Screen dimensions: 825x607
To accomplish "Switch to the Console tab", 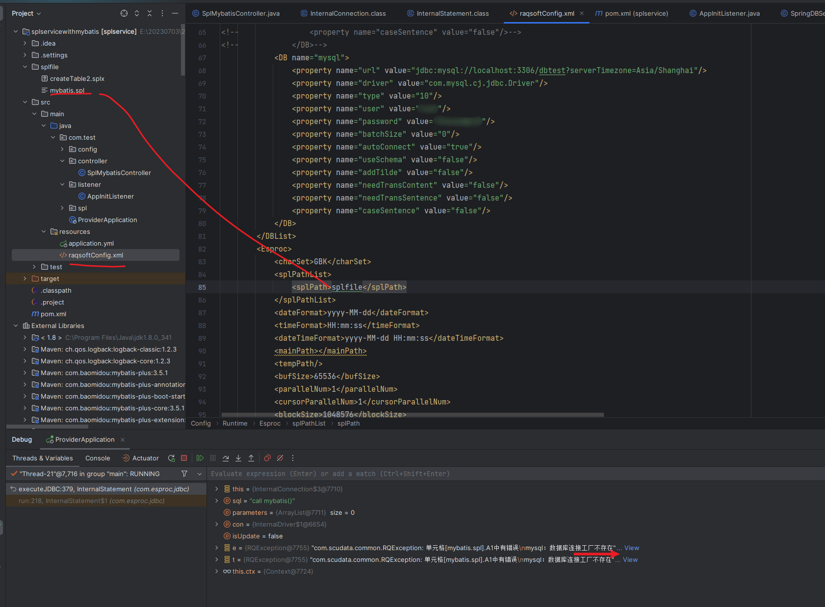I will 98,458.
